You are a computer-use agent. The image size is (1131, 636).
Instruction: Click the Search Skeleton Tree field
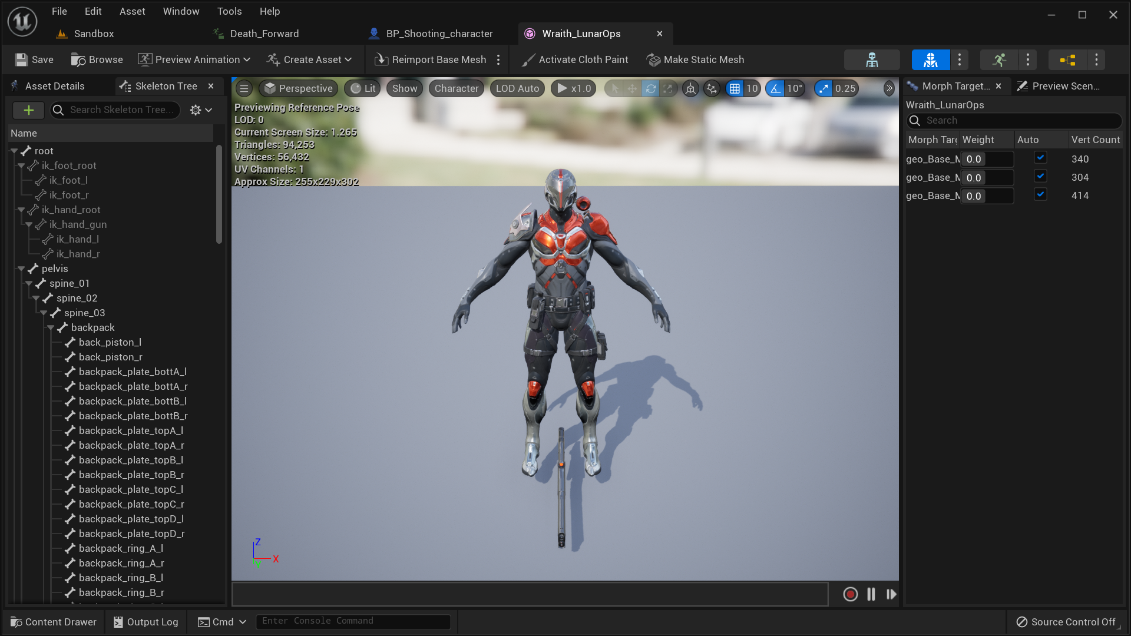115,110
